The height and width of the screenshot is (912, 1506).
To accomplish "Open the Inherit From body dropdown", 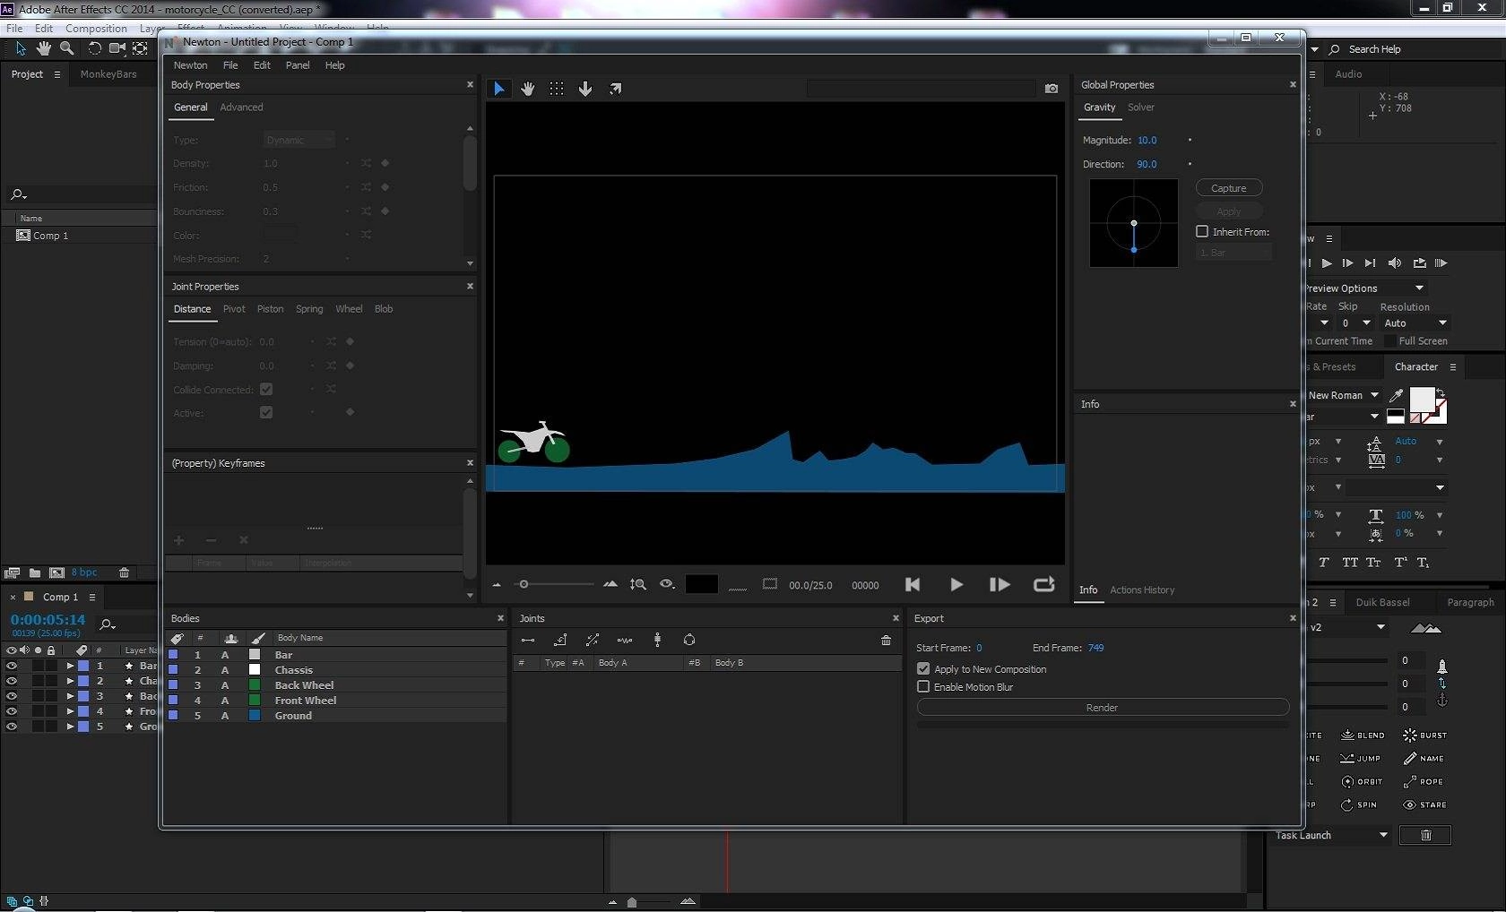I will [x=1233, y=253].
